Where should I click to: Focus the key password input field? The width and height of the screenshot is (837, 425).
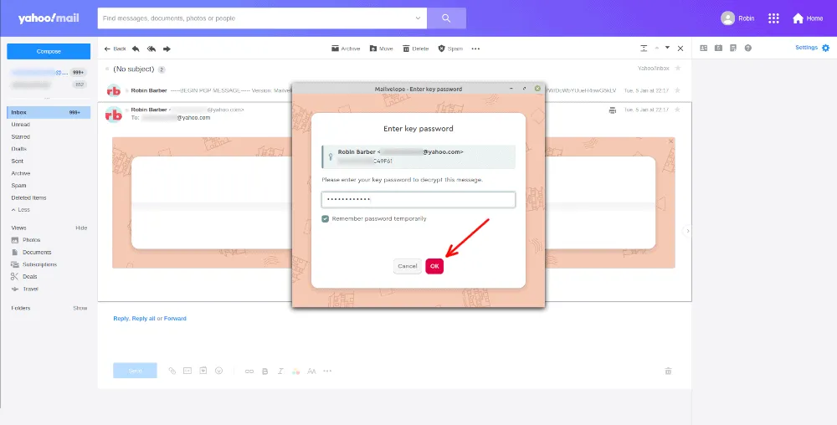(x=418, y=199)
